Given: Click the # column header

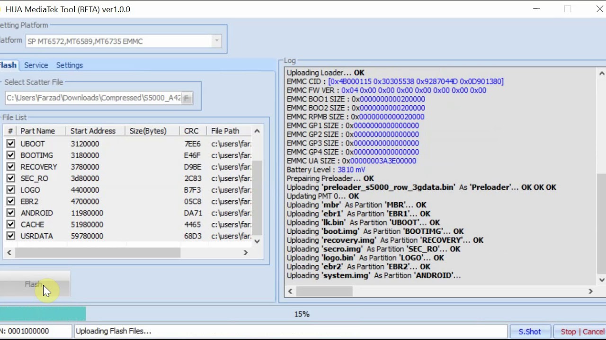Looking at the screenshot, I should pyautogui.click(x=10, y=131).
